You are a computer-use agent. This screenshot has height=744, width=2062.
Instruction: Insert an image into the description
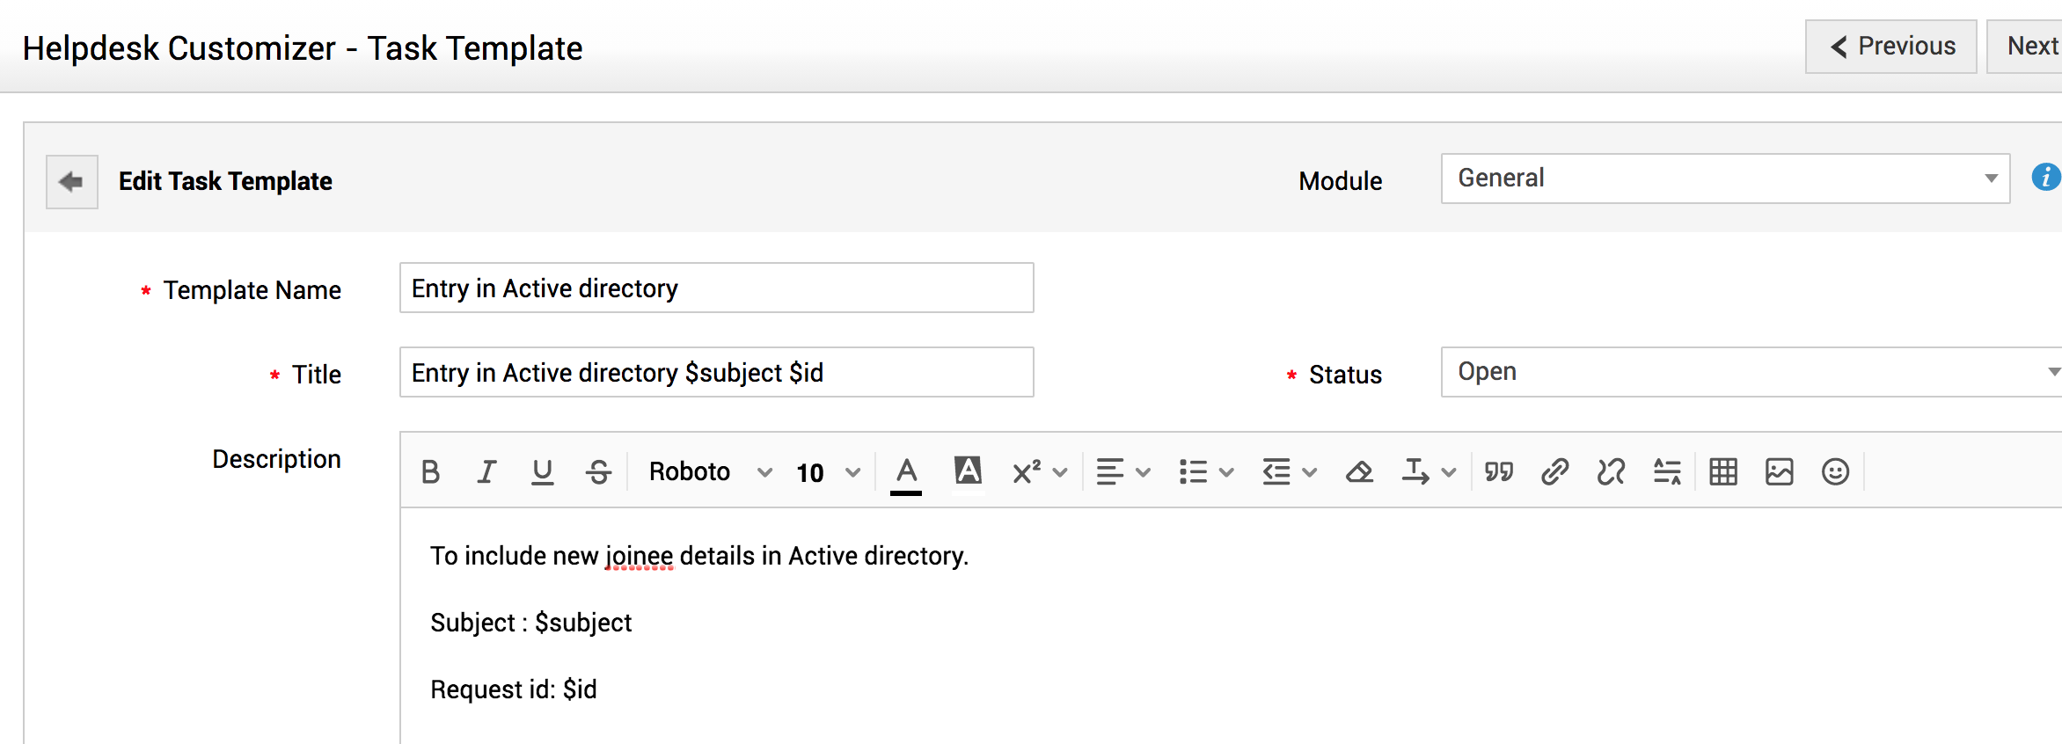pos(1779,472)
